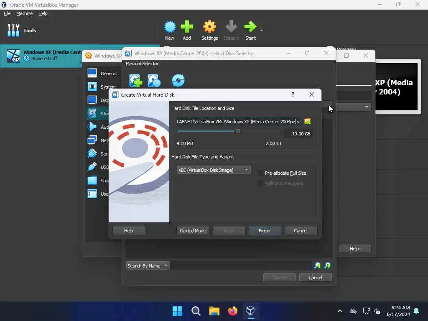This screenshot has width=428, height=321.
Task: Open the Windows Start menu
Action: 177,311
